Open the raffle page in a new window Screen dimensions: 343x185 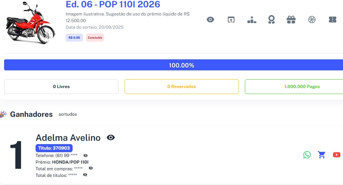click(231, 20)
